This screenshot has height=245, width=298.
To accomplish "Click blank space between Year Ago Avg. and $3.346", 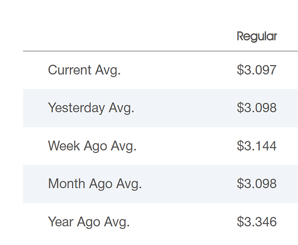I will point(183,222).
